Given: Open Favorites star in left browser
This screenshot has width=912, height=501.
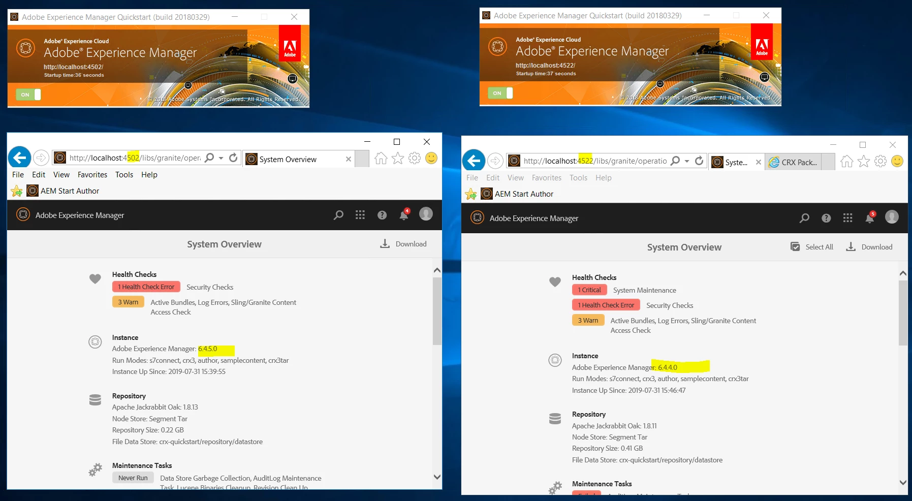Looking at the screenshot, I should (x=398, y=159).
